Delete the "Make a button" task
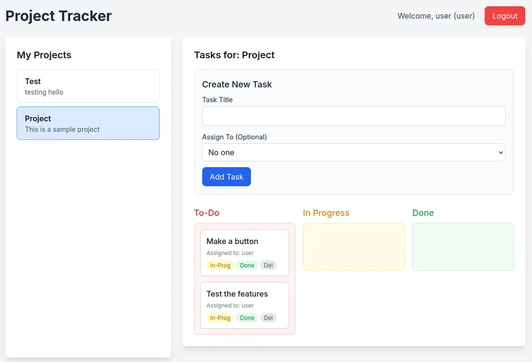This screenshot has width=532, height=362. coord(268,265)
